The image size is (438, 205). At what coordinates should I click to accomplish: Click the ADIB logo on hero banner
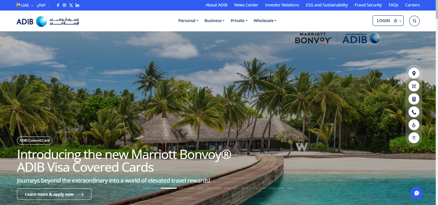click(361, 38)
